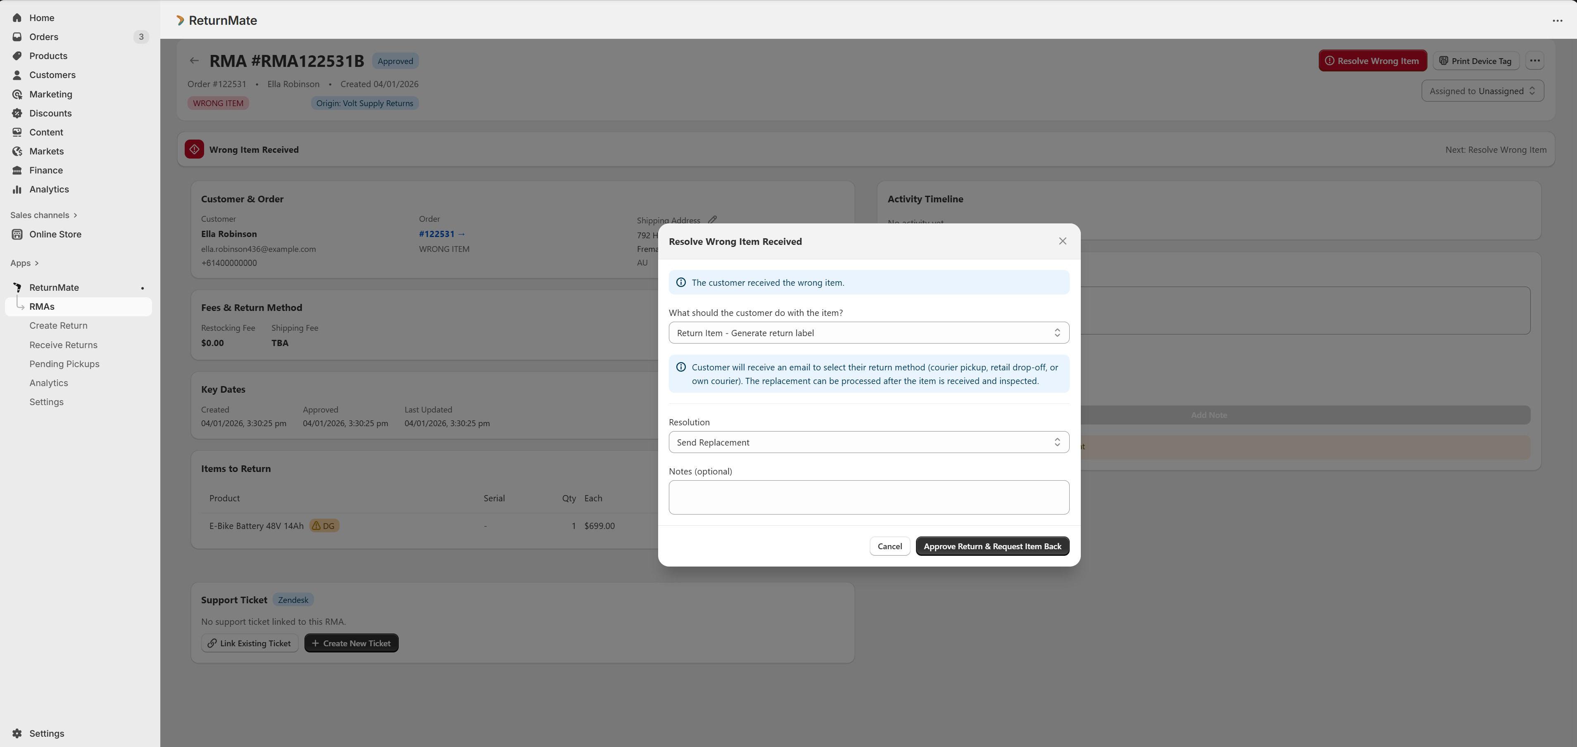Click the Approved status badge
Image resolution: width=1577 pixels, height=747 pixels.
click(395, 61)
